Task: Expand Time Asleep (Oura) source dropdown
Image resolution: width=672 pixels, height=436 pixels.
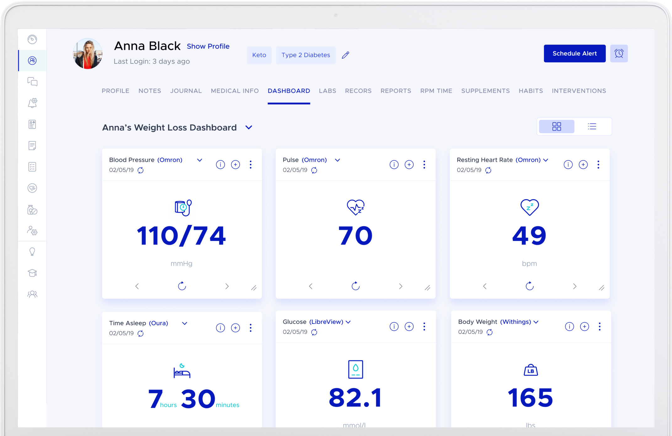Action: pos(185,324)
